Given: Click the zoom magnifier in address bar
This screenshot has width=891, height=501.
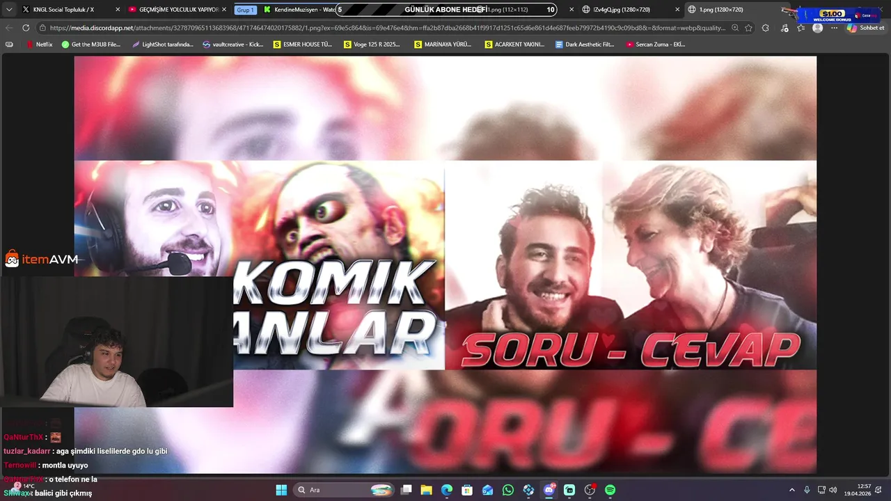Looking at the screenshot, I should pos(734,28).
